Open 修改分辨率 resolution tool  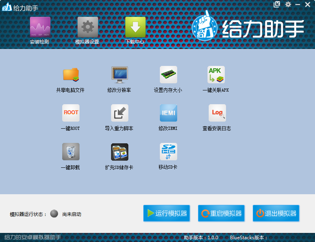pos(120,75)
